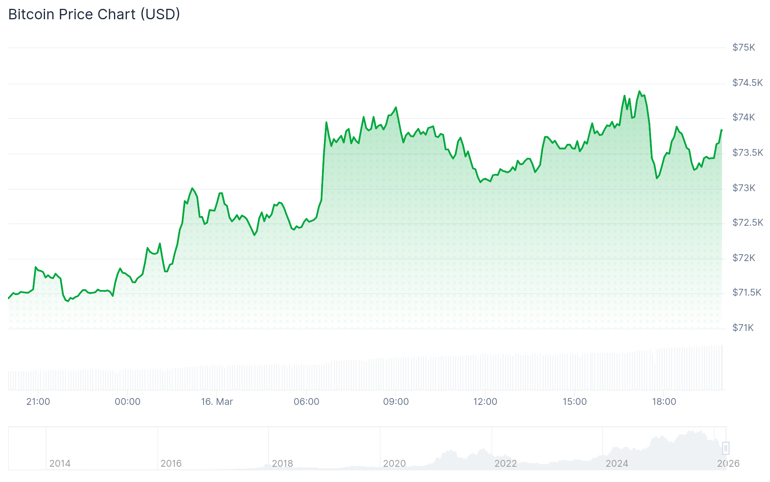770x482 pixels.
Task: Select the 18:00 time axis label
Action: tap(664, 402)
